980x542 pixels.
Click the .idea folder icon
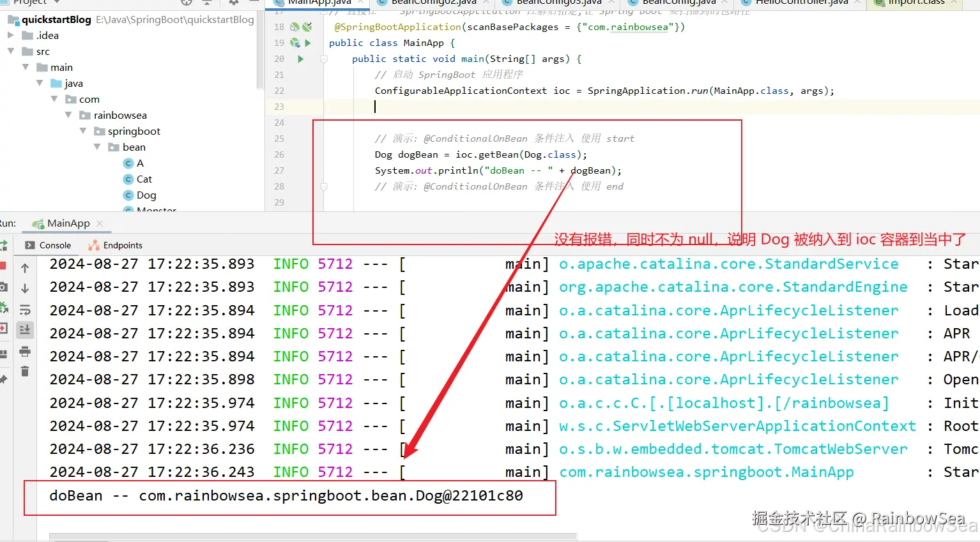27,35
